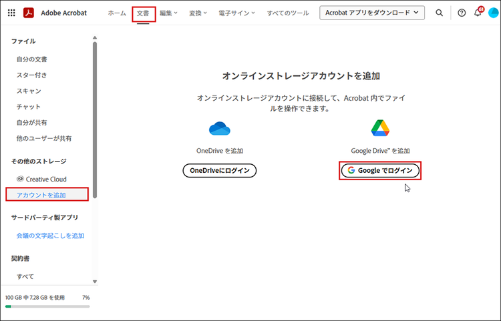Open the apps grid launcher icon

[11, 13]
